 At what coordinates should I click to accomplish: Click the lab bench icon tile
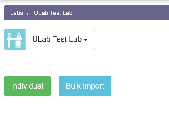pyautogui.click(x=15, y=39)
